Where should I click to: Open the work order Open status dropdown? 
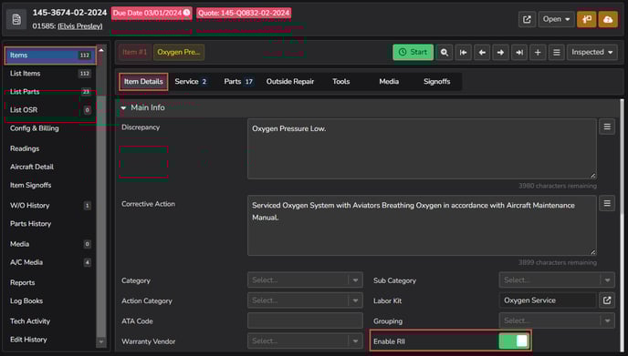pyautogui.click(x=556, y=19)
